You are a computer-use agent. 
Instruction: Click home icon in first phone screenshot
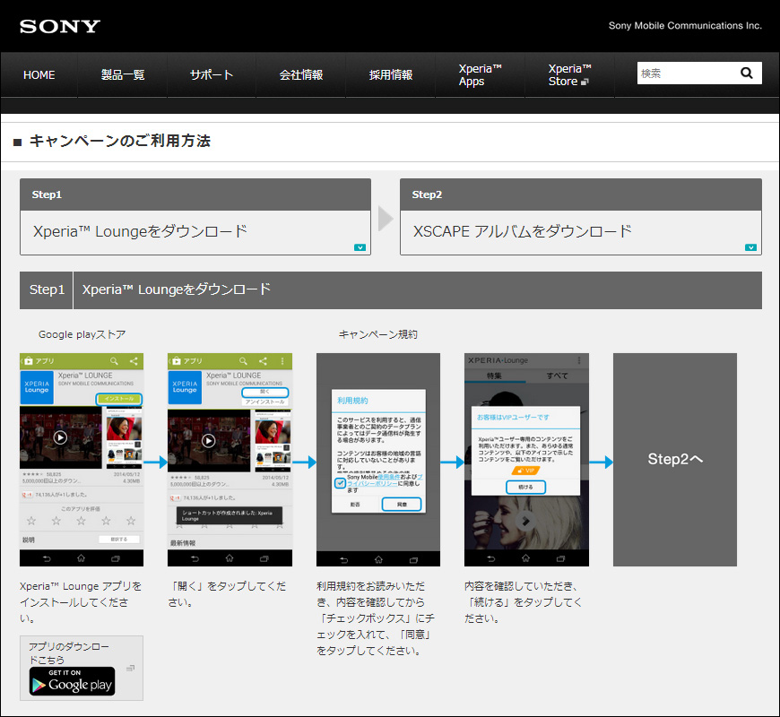coord(81,558)
